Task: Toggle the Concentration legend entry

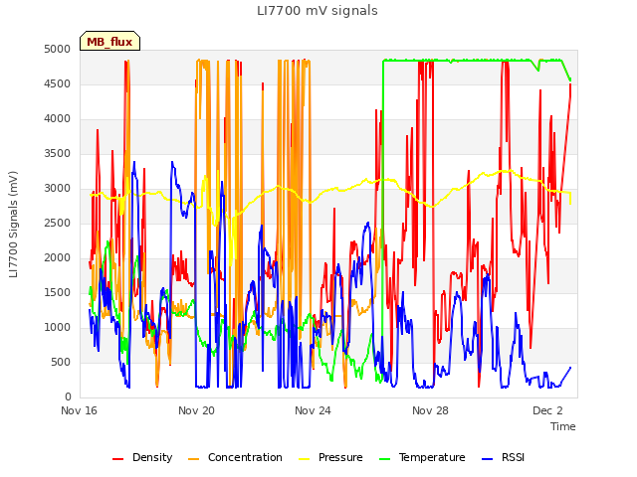Action: [235, 457]
